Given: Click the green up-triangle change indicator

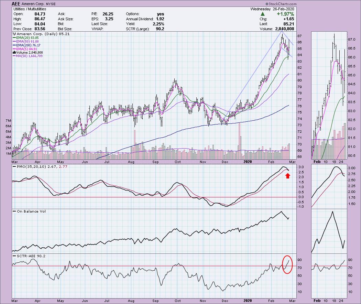Looking at the screenshot, I should (262, 14).
